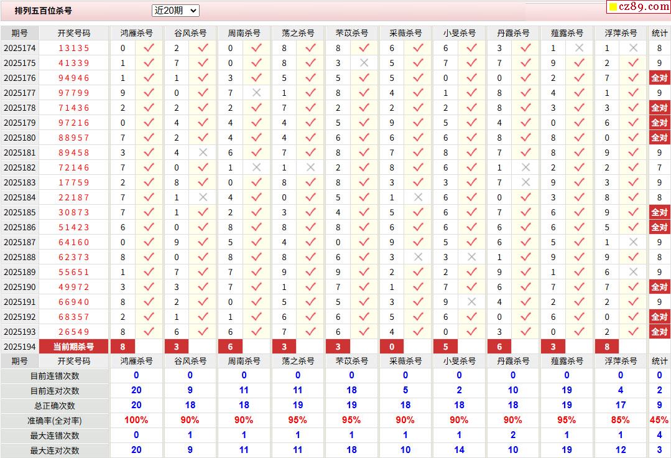Image resolution: width=671 pixels, height=458 pixels.
Task: Select period number 2025174
Action: (x=20, y=48)
